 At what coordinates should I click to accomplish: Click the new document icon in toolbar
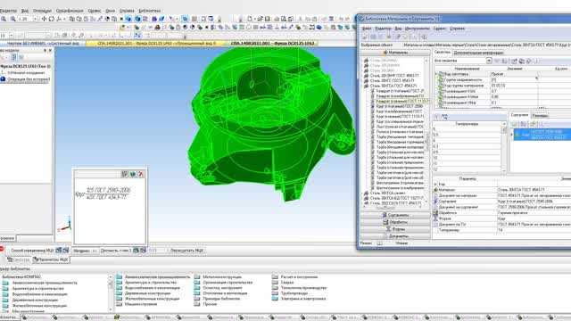click(x=250, y=19)
